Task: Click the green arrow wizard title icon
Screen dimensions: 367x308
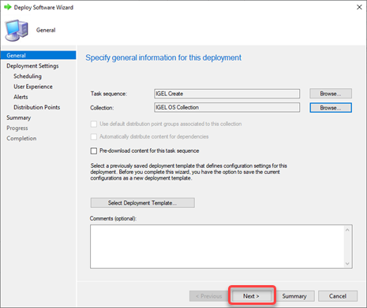Action: point(8,7)
